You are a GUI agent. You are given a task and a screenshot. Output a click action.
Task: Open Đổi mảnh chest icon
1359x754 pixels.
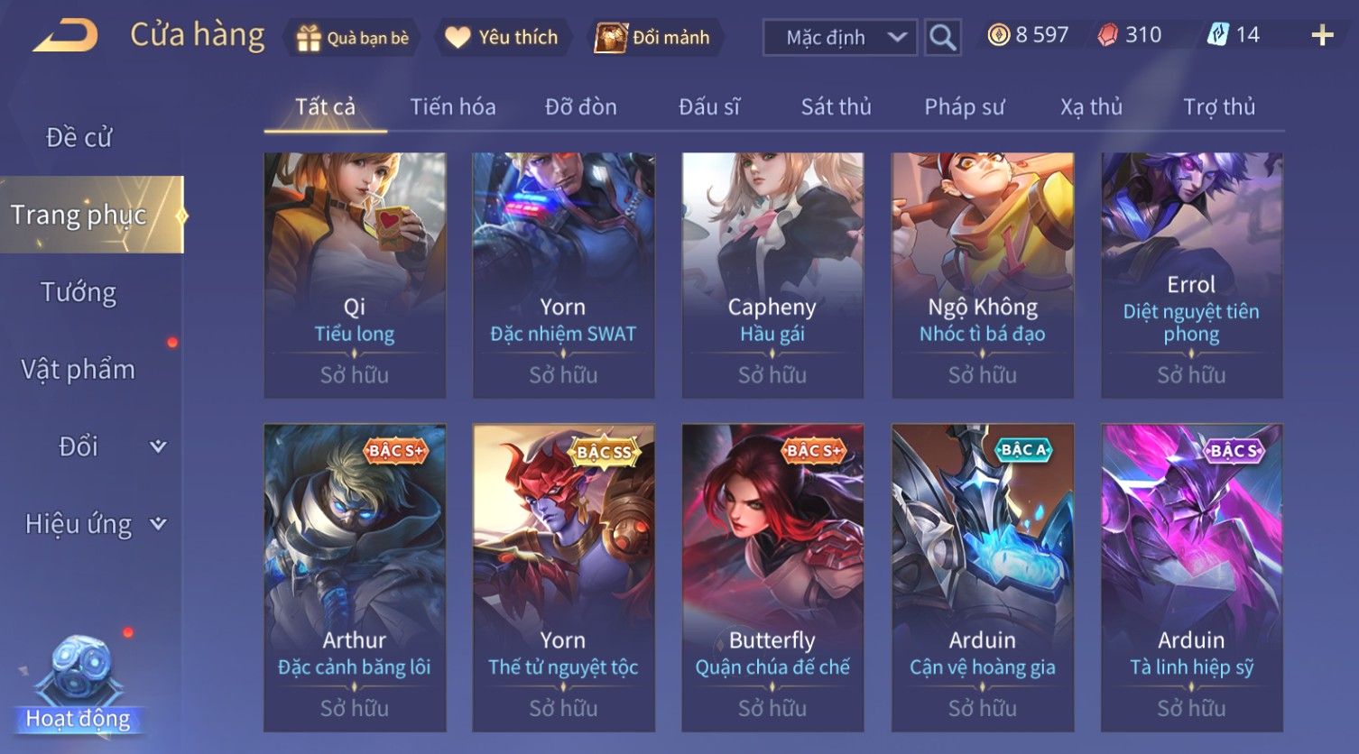tap(611, 38)
